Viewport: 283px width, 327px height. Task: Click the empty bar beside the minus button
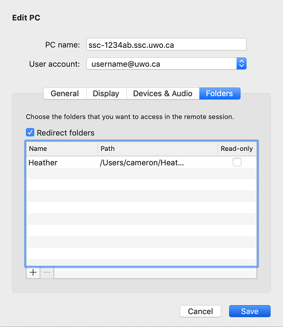(x=155, y=273)
